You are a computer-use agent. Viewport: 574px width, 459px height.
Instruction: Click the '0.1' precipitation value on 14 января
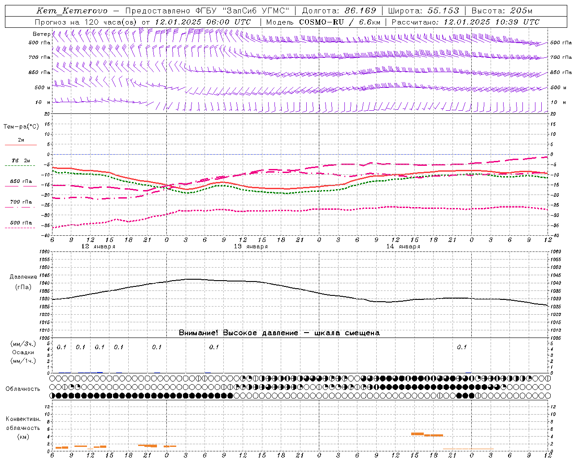coord(462,347)
